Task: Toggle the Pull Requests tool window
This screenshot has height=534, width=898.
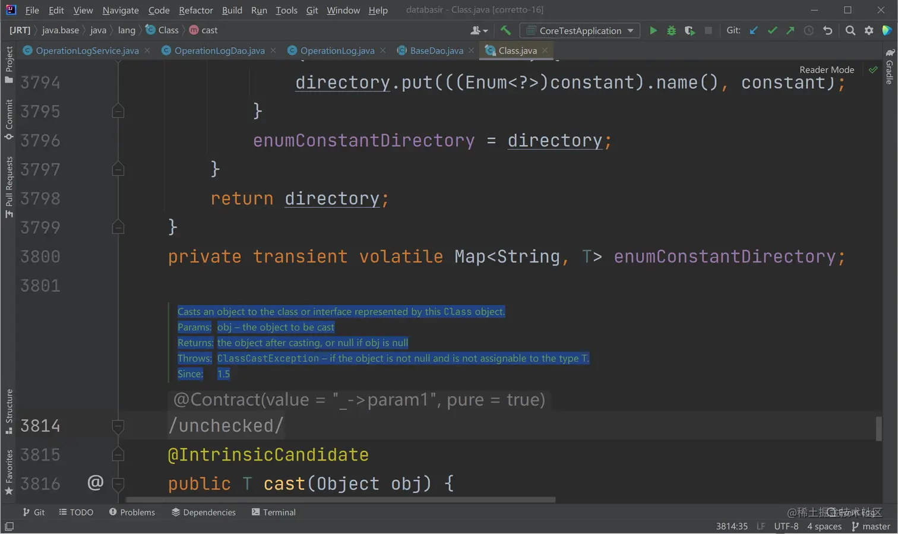Action: pyautogui.click(x=9, y=187)
